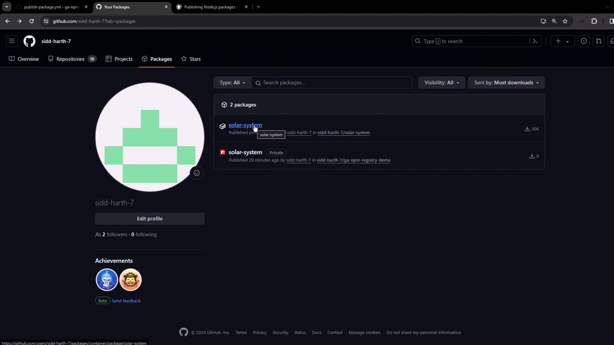Reload the page with the refresh icon
The image size is (614, 345).
tap(32, 21)
